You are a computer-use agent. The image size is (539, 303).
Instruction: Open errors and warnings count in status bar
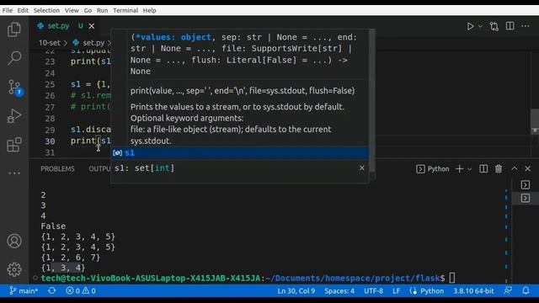click(x=81, y=291)
